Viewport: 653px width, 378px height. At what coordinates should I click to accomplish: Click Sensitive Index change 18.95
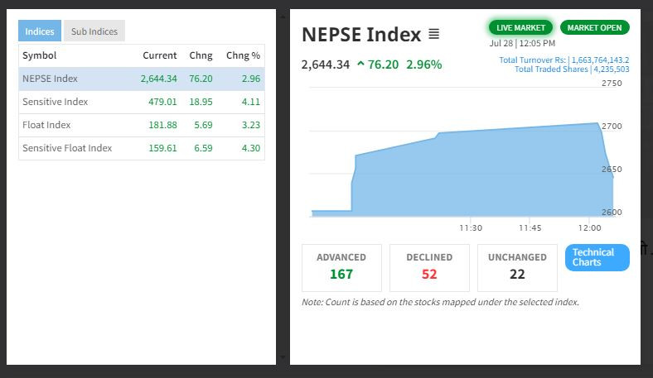coord(201,102)
